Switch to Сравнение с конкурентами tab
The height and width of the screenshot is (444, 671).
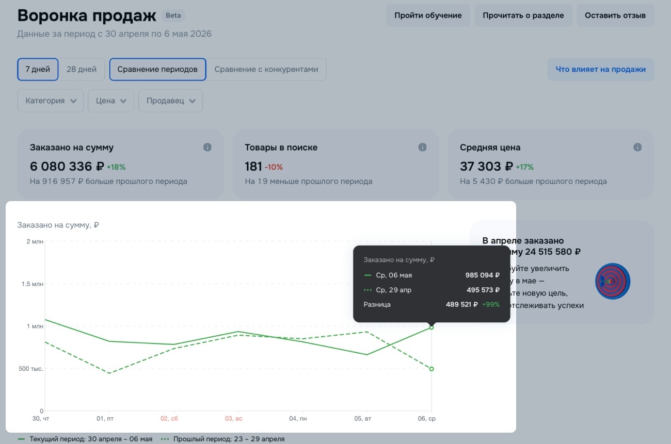coord(266,69)
